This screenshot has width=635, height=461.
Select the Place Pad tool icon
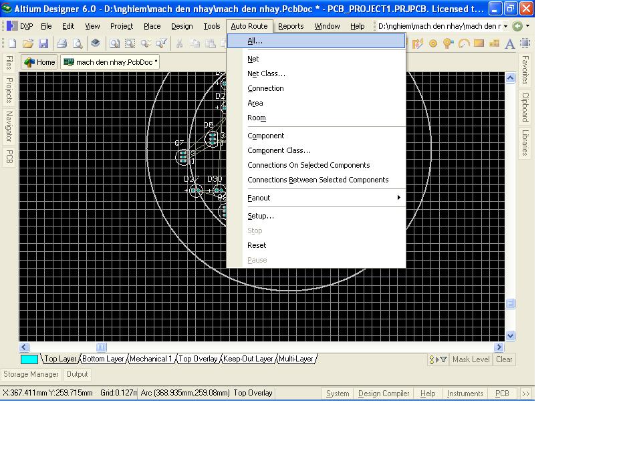[x=433, y=43]
